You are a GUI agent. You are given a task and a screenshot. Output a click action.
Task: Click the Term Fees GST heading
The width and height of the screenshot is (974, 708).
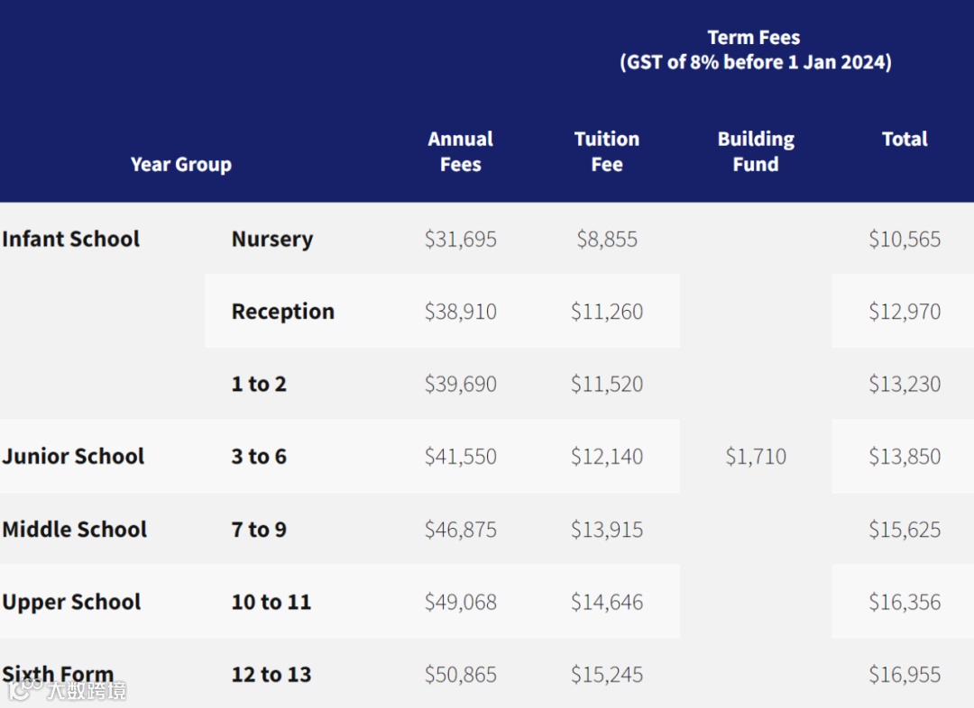(x=755, y=50)
